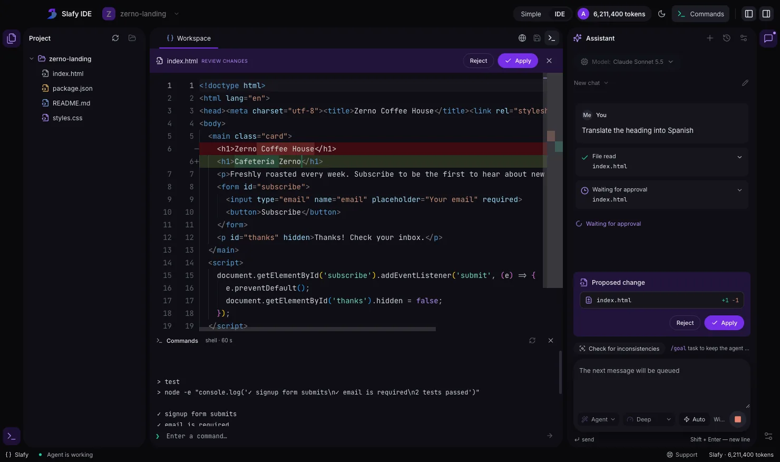Toggle dark mode moon icon
780x462 pixels.
[x=662, y=14]
